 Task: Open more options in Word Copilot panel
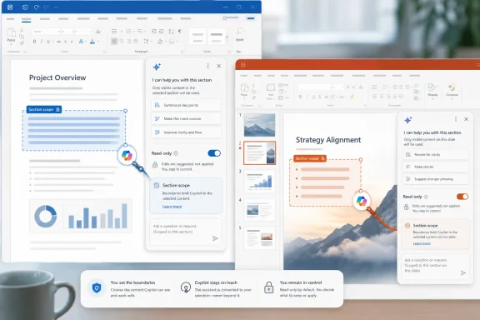point(207,66)
